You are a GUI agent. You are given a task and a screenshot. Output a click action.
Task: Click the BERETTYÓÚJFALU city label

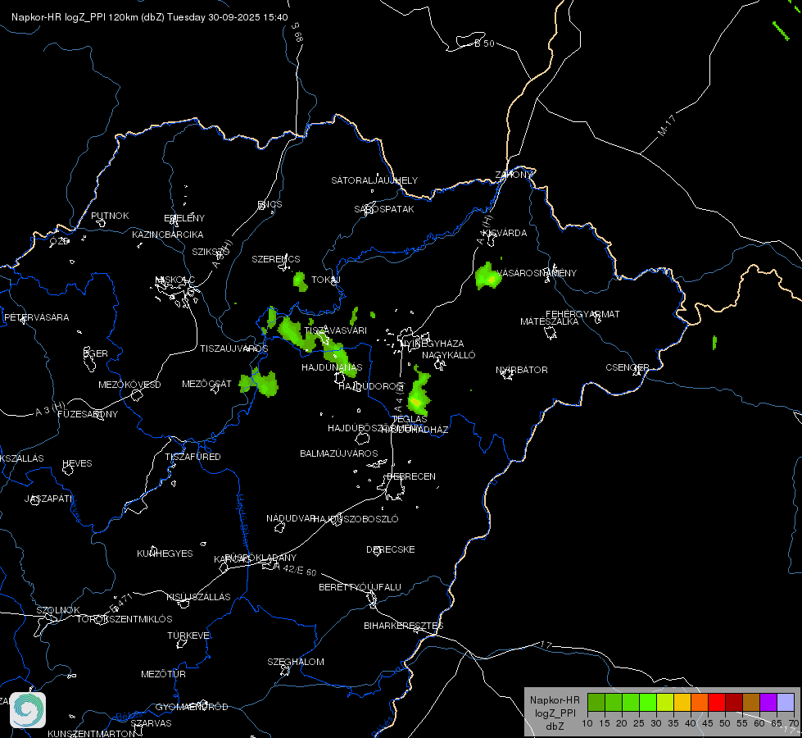coord(360,587)
